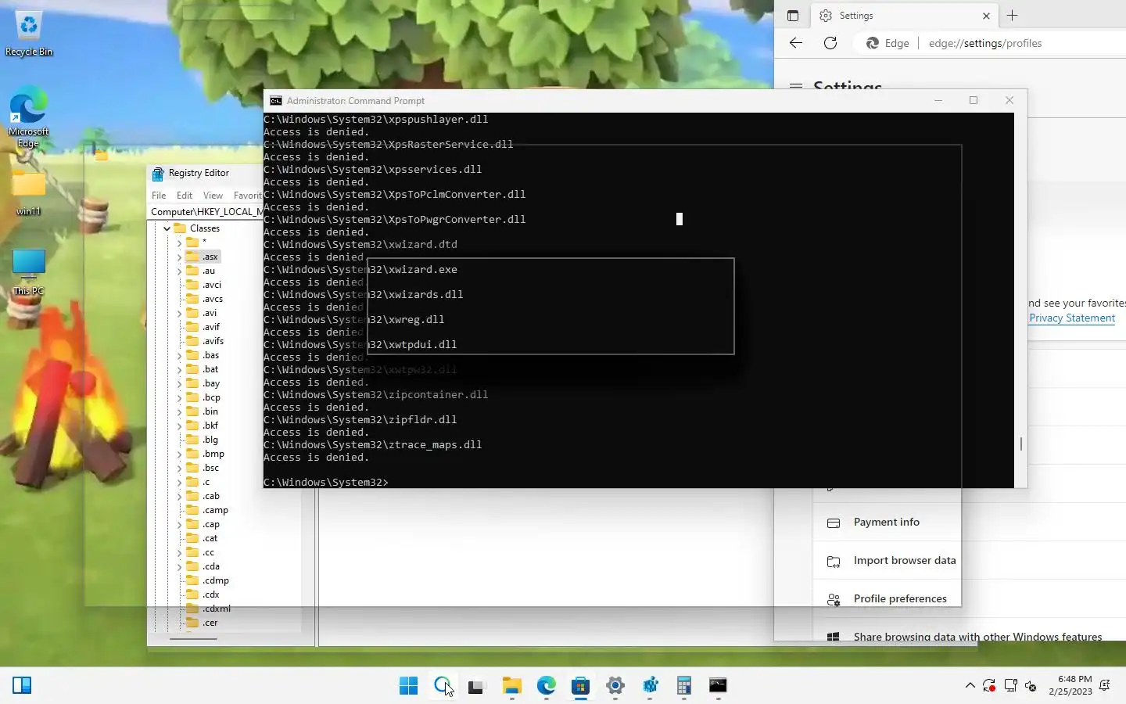Screen dimensions: 1126x704
Task: Open File Explorer from taskbar
Action: [x=511, y=686]
